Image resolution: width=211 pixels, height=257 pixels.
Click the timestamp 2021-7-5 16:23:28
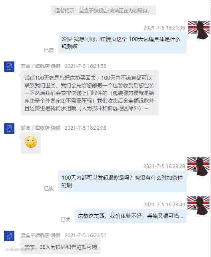pyautogui.click(x=164, y=166)
